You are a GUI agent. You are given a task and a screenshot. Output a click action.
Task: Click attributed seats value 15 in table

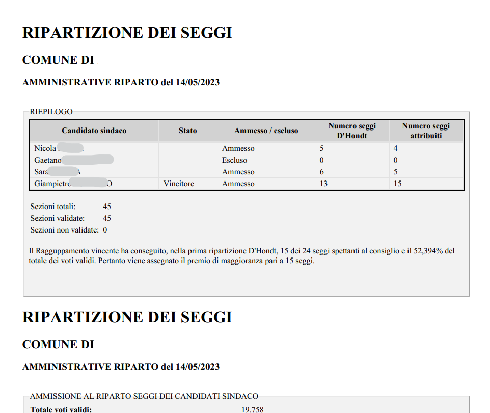coord(397,184)
